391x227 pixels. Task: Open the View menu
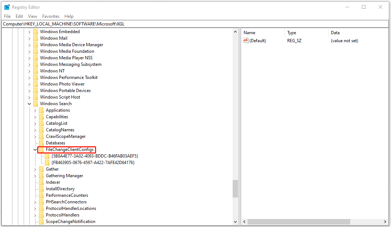(x=32, y=16)
